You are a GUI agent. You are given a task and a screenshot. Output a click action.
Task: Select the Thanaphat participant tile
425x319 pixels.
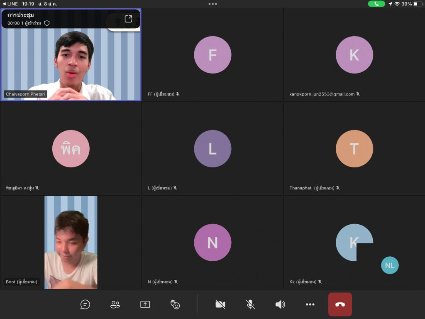point(354,149)
